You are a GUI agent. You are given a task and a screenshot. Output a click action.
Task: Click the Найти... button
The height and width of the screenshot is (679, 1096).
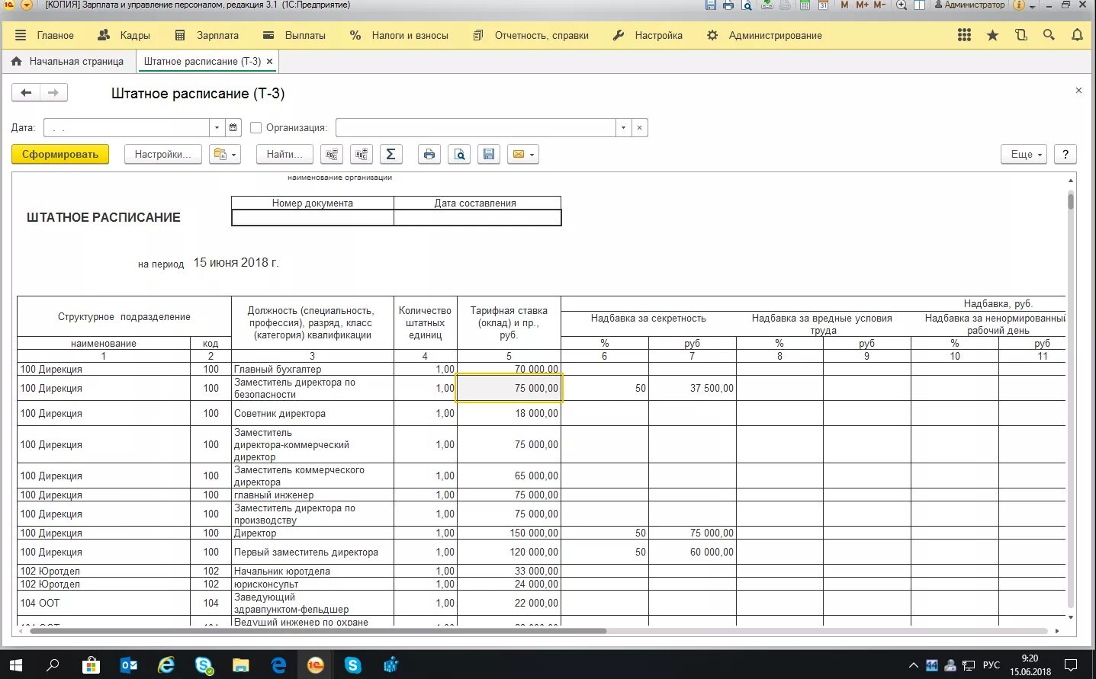tap(284, 154)
